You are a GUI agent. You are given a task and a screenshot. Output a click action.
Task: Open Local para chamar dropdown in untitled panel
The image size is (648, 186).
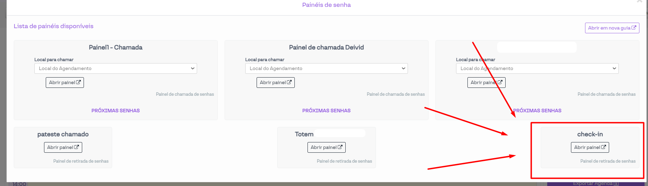[537, 68]
